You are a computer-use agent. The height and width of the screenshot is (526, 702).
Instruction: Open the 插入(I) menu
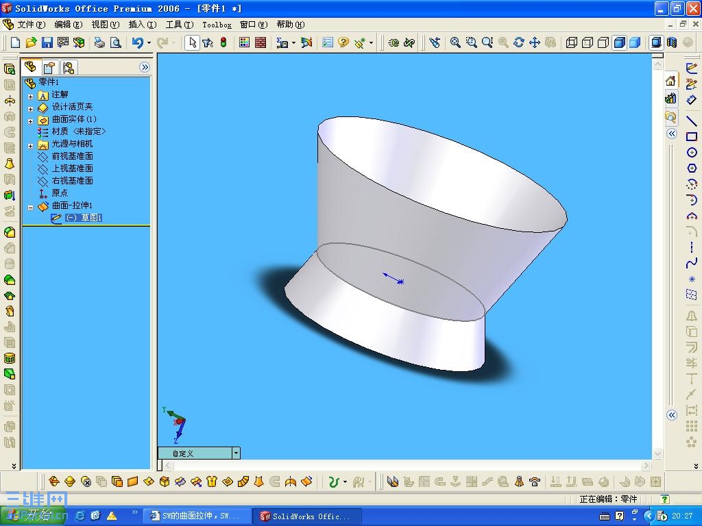click(143, 24)
